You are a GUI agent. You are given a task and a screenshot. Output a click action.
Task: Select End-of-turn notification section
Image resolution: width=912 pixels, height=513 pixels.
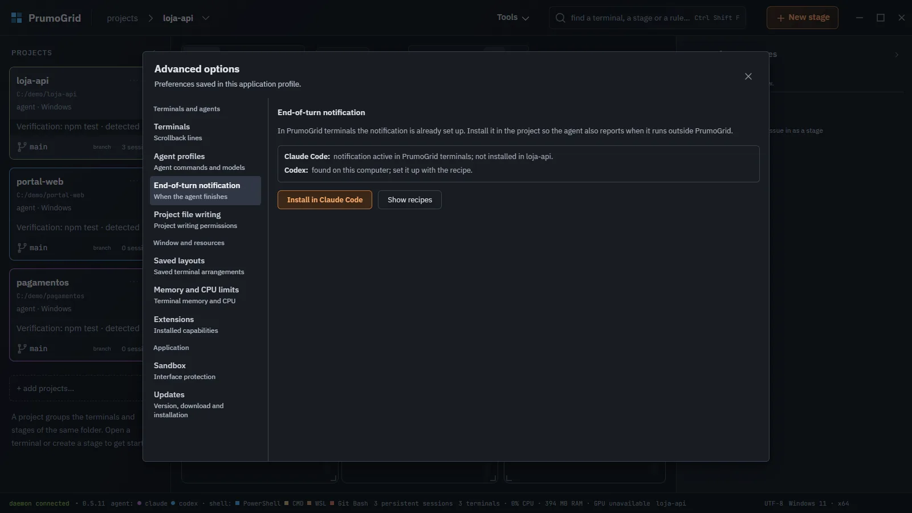tap(205, 190)
